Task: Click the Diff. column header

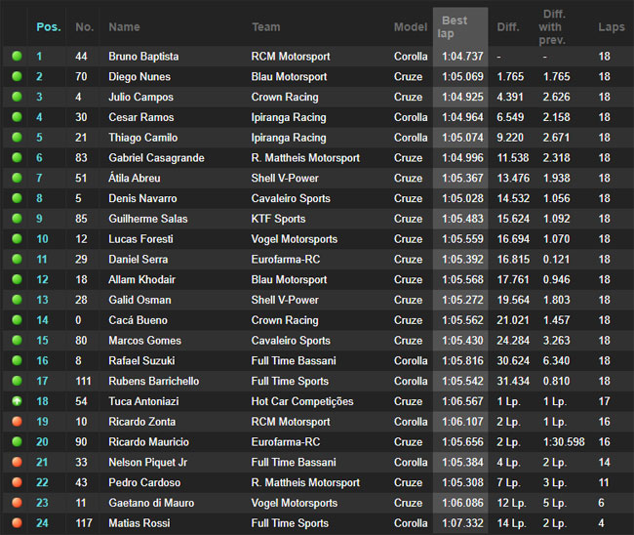Action: click(x=508, y=27)
